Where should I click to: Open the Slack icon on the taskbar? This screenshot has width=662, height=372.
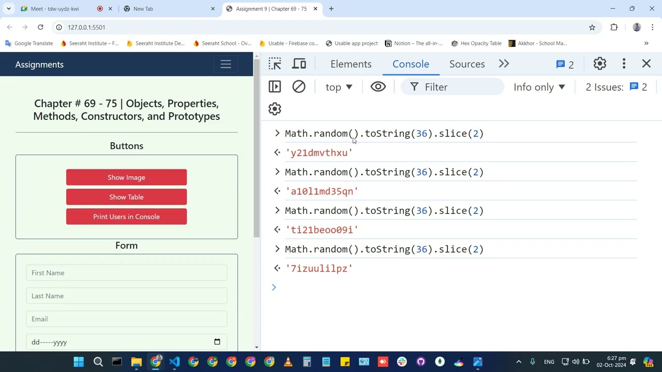click(x=402, y=362)
